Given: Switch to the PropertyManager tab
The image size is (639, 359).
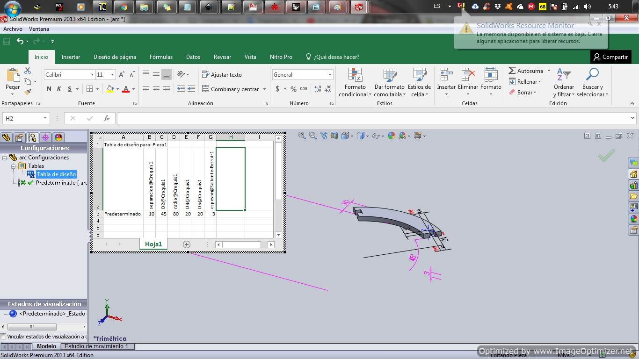Looking at the screenshot, I should pyautogui.click(x=19, y=137).
